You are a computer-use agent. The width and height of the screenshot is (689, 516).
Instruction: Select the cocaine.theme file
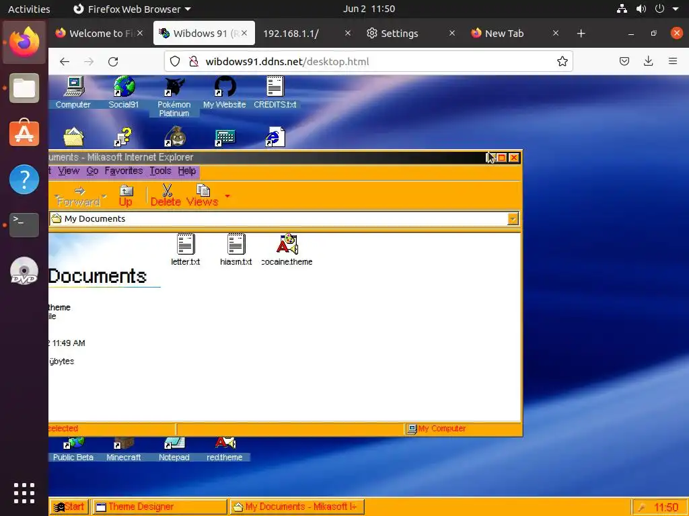(x=287, y=250)
